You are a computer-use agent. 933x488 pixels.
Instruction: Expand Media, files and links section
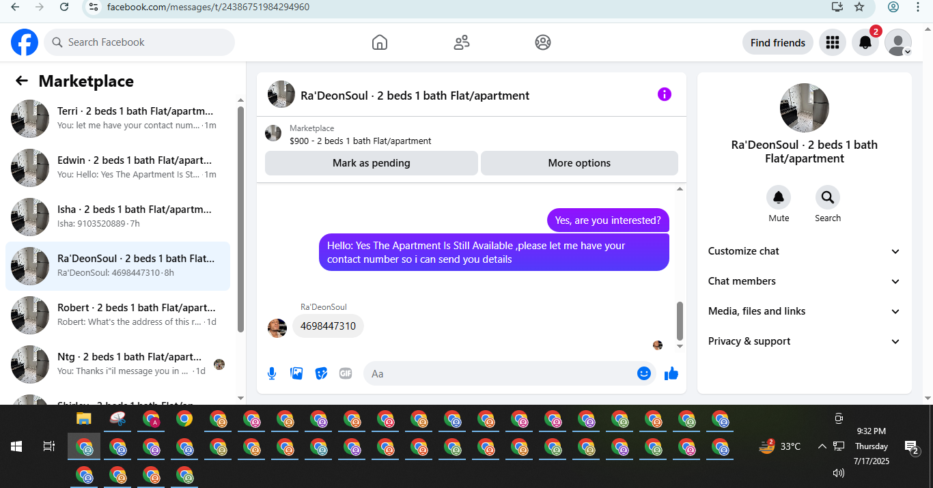(805, 311)
